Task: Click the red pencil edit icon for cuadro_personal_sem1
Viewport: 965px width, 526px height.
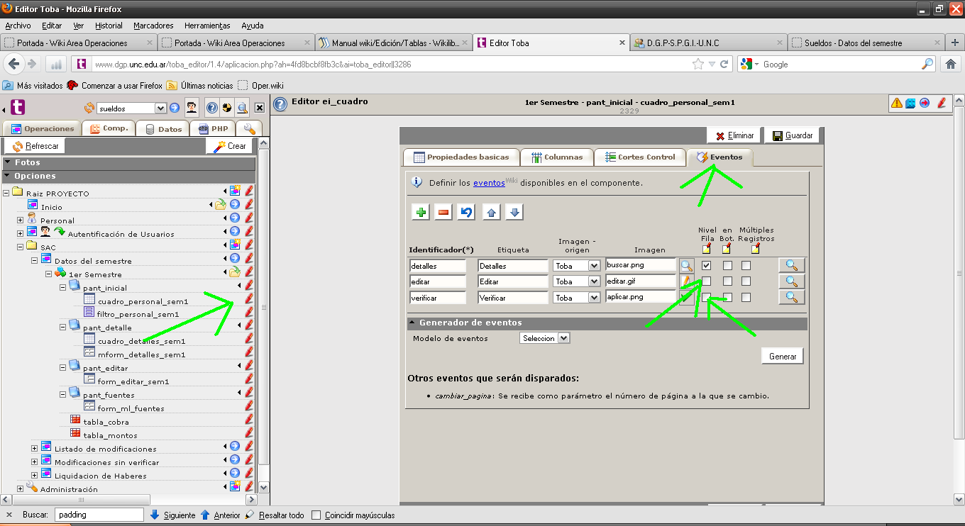Action: [x=249, y=298]
